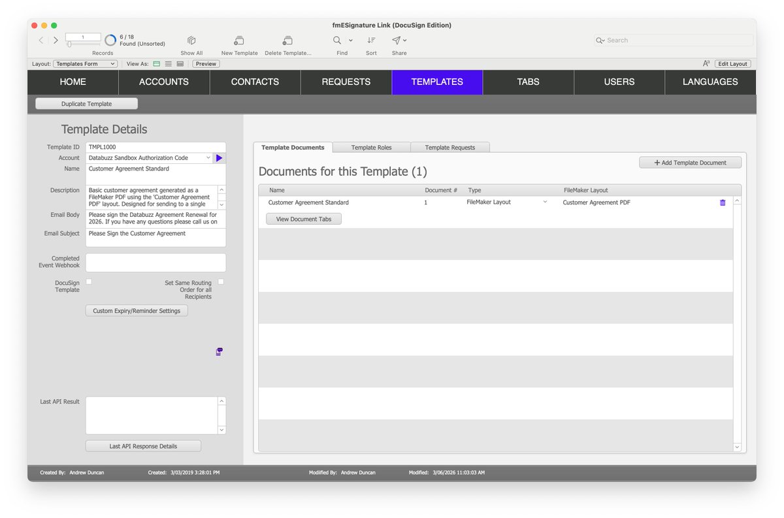This screenshot has height=518, width=784.
Task: Open Custom Expiry/Reminder Settings
Action: [x=137, y=311]
